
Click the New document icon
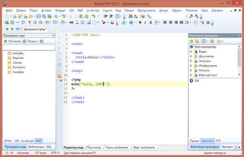(7, 16)
